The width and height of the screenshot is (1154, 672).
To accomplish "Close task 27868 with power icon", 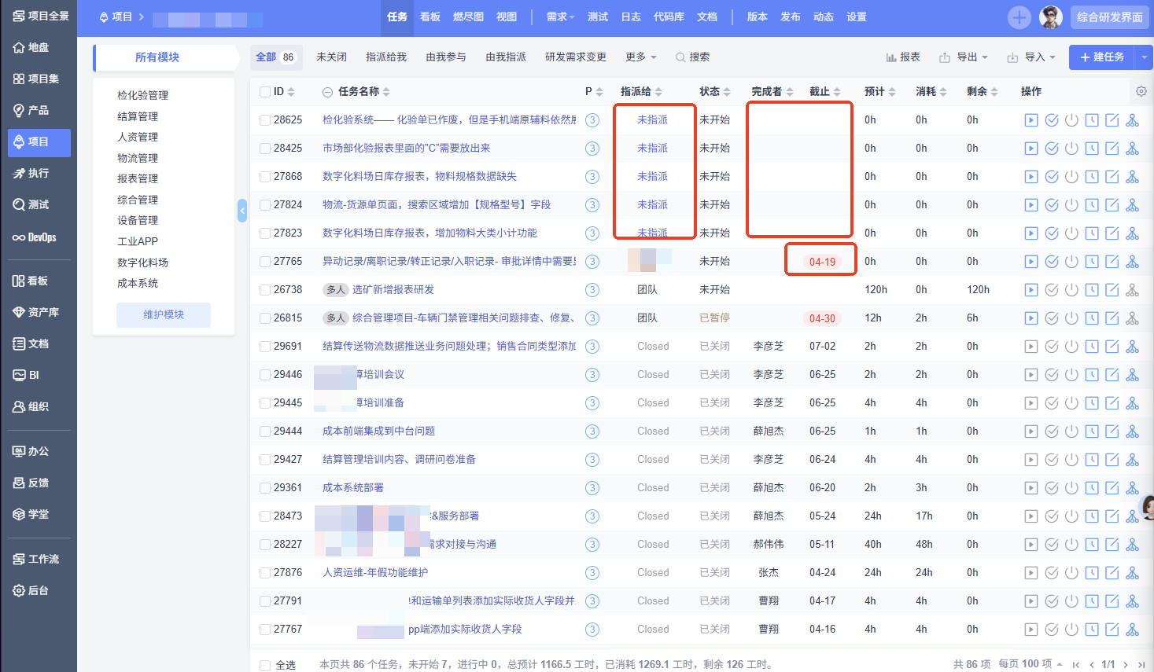I will [x=1071, y=177].
